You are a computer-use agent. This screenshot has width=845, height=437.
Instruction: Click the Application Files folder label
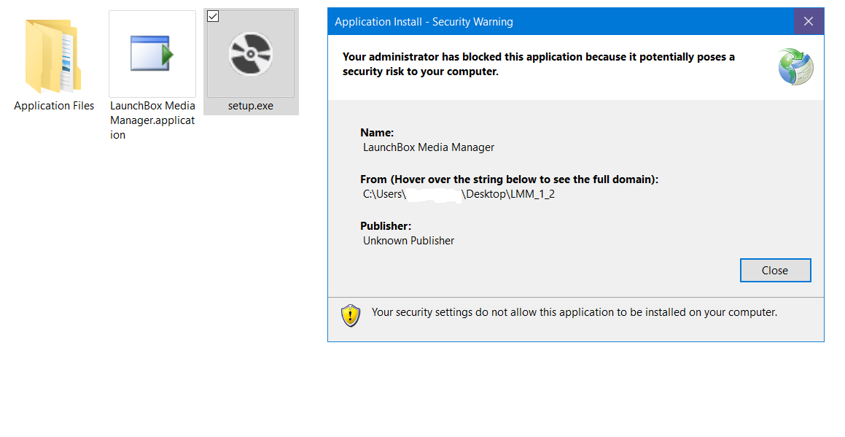pyautogui.click(x=54, y=106)
